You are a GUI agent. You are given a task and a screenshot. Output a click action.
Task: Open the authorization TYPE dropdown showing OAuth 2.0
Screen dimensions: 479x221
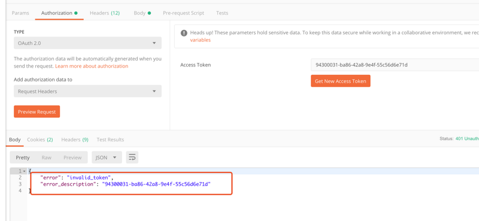tap(87, 43)
